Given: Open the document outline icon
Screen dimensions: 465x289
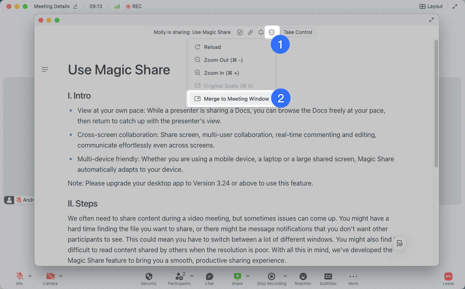Looking at the screenshot, I should pyautogui.click(x=45, y=70).
